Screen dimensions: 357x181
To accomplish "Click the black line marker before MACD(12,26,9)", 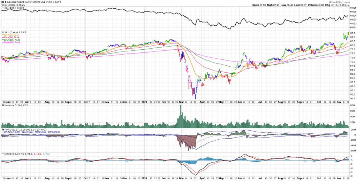I will click(3, 154).
